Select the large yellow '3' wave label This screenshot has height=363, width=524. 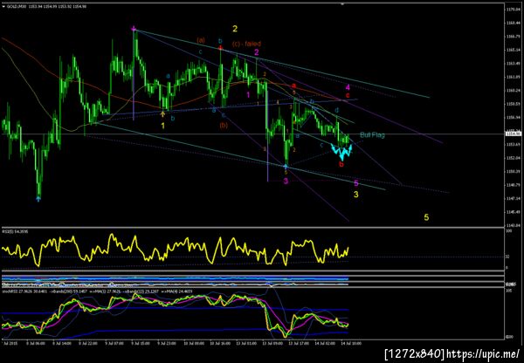[356, 195]
